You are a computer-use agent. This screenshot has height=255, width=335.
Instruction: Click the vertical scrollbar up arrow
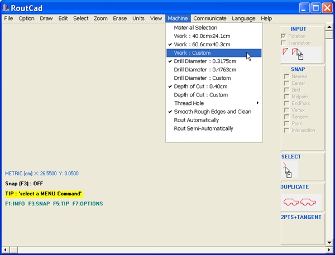pyautogui.click(x=329, y=27)
